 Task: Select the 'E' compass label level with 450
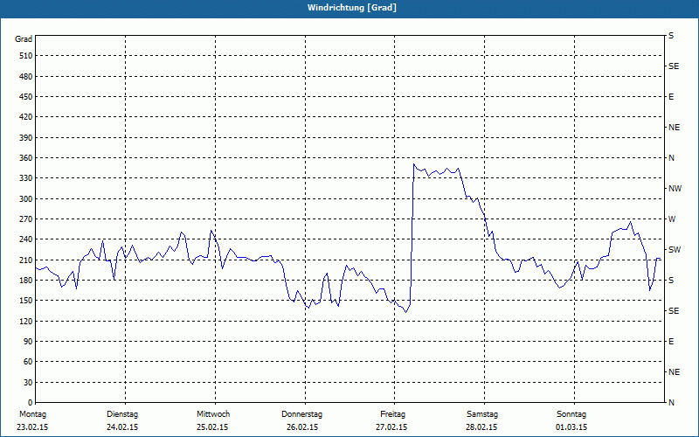point(671,97)
